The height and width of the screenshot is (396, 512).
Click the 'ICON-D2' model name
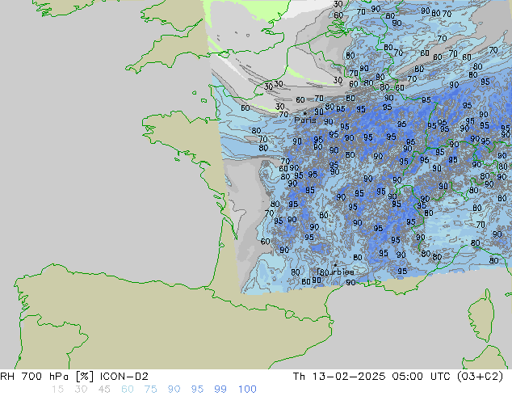tap(124, 377)
